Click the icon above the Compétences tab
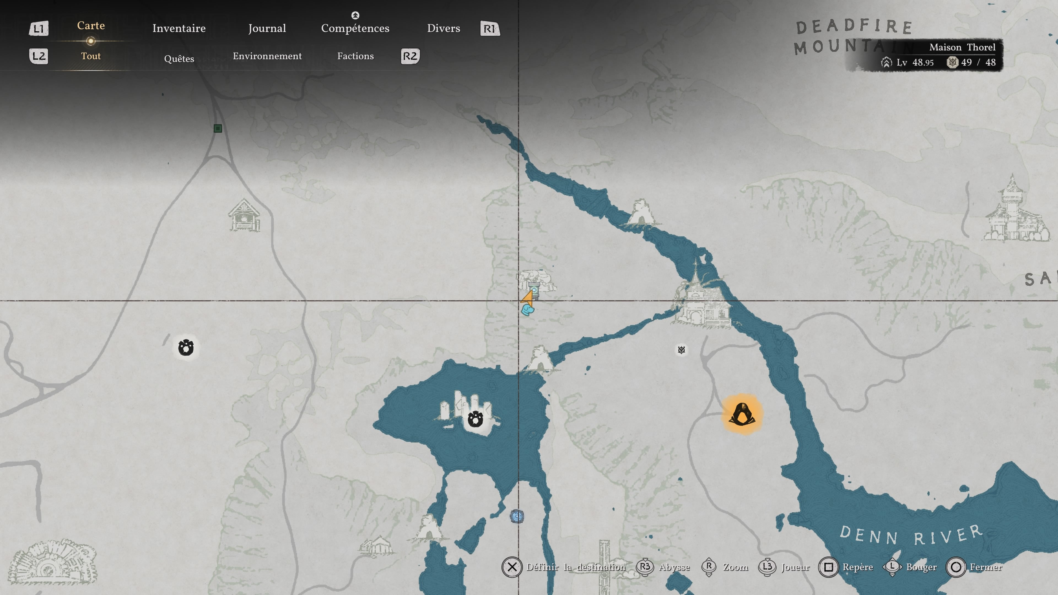Image resolution: width=1058 pixels, height=595 pixels. [x=355, y=15]
